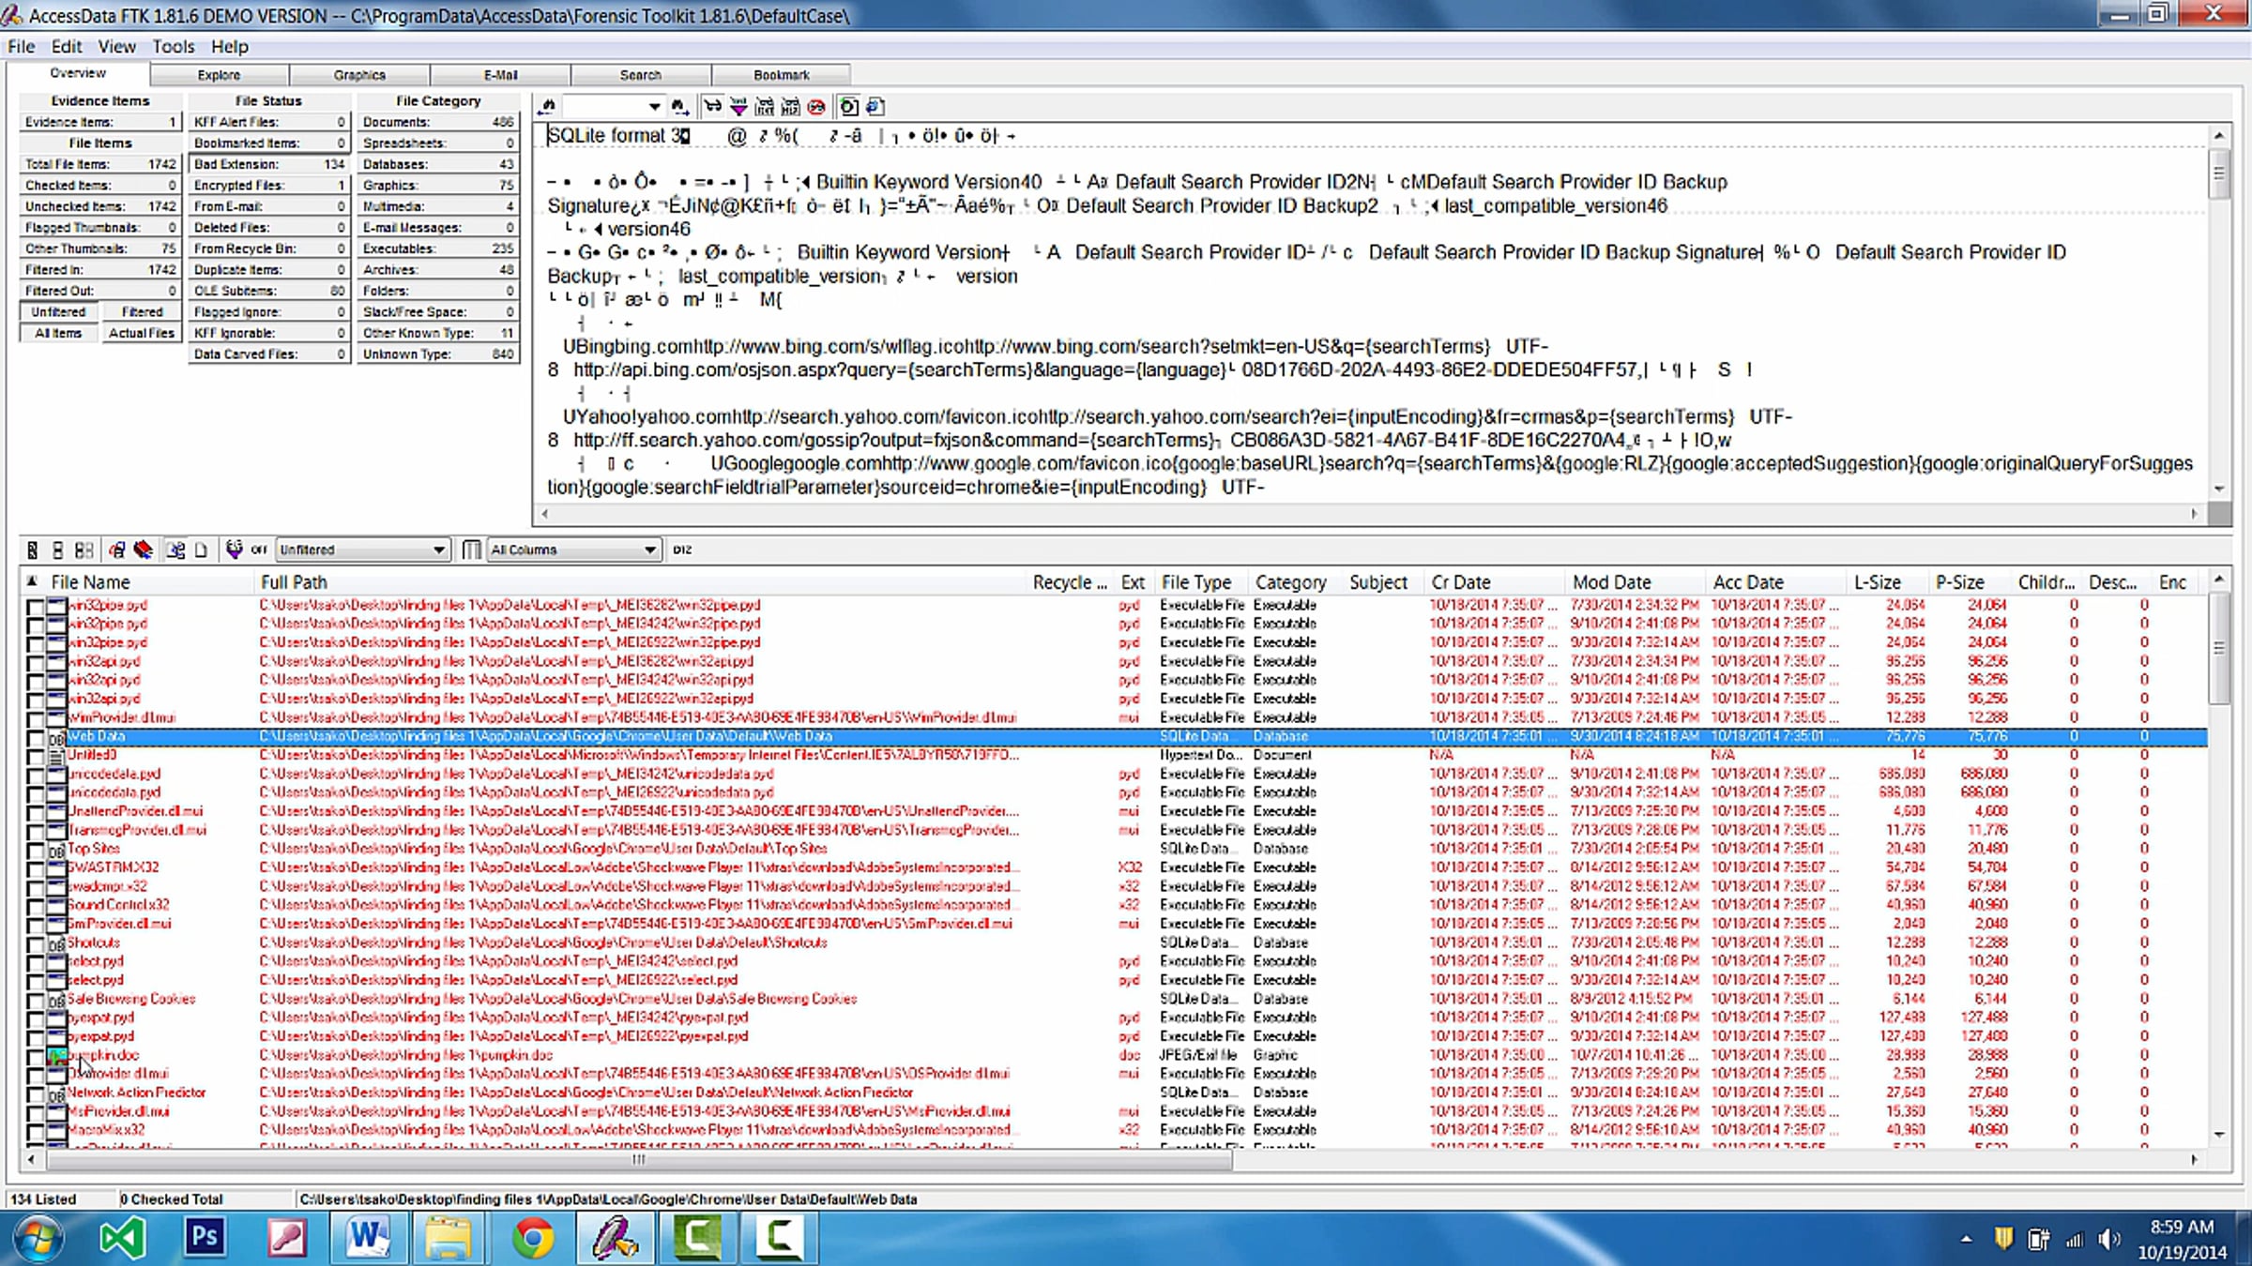Select the pumpkin.doc file name
The image size is (2252, 1266).
click(103, 1055)
